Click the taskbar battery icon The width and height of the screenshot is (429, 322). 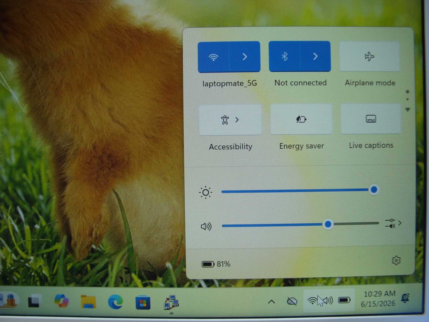[344, 300]
